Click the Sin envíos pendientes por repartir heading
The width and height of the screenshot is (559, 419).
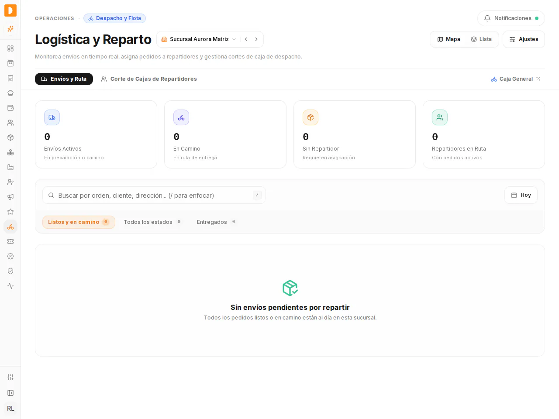coord(290,308)
